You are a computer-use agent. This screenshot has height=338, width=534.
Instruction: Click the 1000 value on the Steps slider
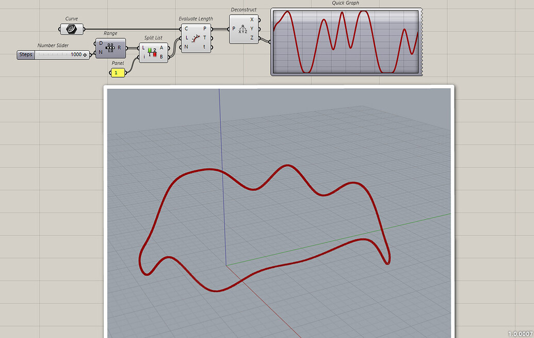click(x=76, y=54)
